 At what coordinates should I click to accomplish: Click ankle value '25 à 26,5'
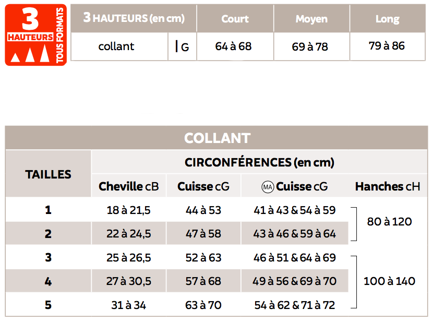(129, 258)
